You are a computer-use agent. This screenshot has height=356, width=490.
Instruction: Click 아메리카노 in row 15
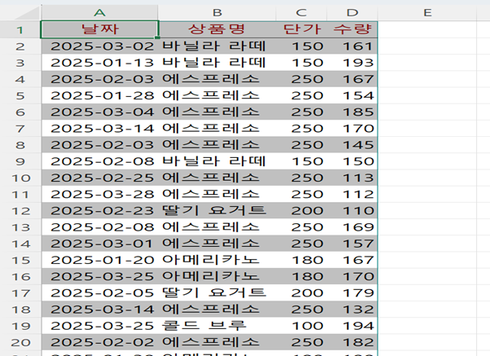pyautogui.click(x=217, y=260)
